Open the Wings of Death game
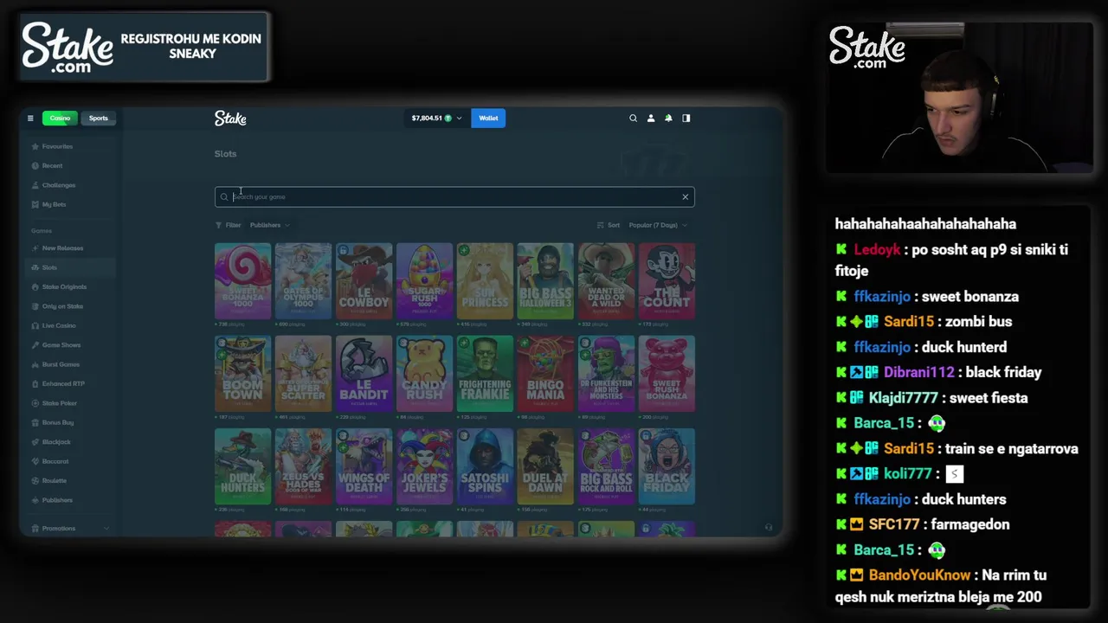The width and height of the screenshot is (1108, 623). pyautogui.click(x=364, y=466)
